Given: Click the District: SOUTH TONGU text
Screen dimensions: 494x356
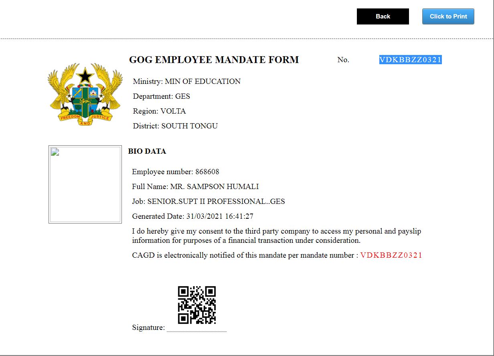Looking at the screenshot, I should (x=175, y=126).
